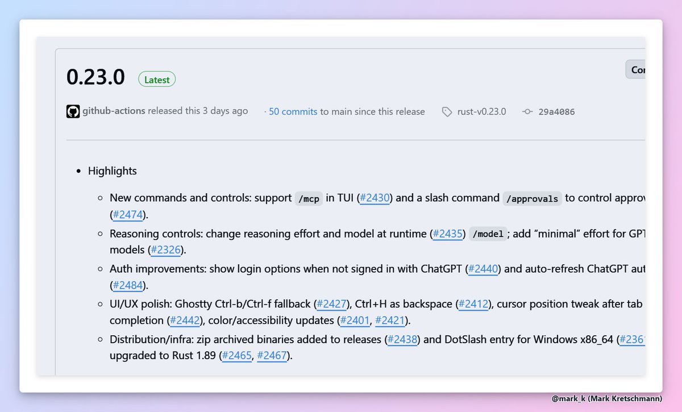The image size is (682, 412).
Task: Open PR #2440 about ChatGPT login options
Action: tap(483, 269)
